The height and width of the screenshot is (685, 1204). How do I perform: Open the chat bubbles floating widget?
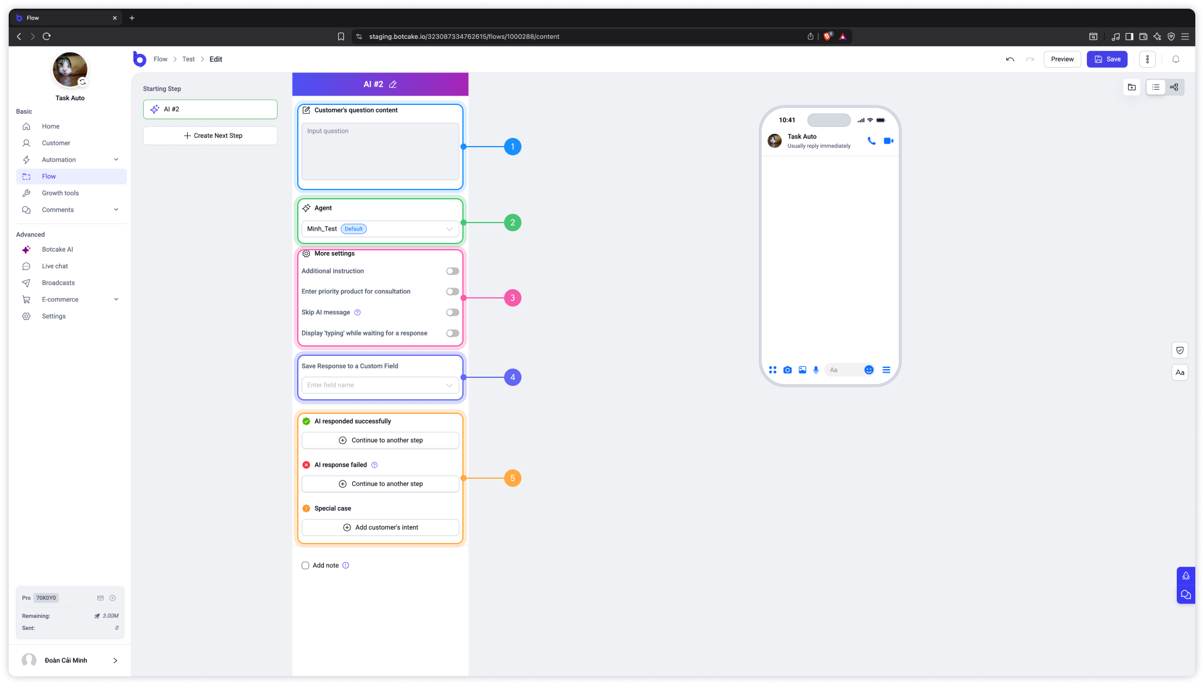click(1185, 595)
